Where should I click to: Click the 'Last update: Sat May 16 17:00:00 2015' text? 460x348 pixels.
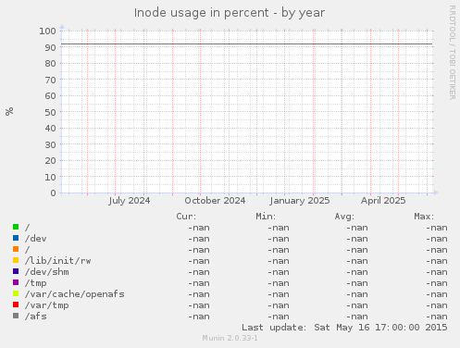(344, 328)
